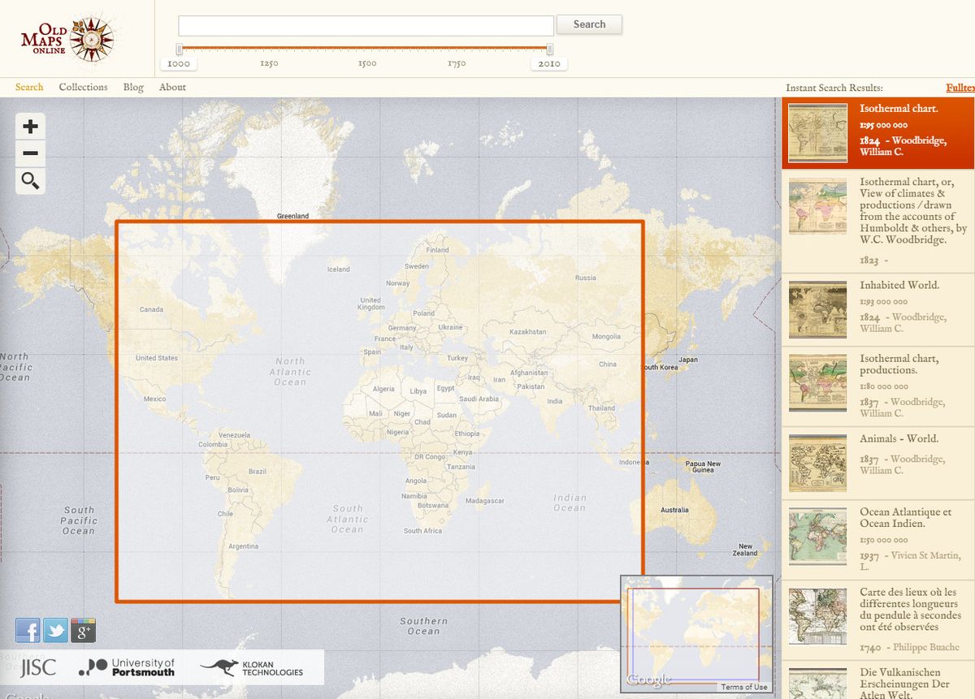Click the University of Portsmouth logo

click(x=130, y=667)
